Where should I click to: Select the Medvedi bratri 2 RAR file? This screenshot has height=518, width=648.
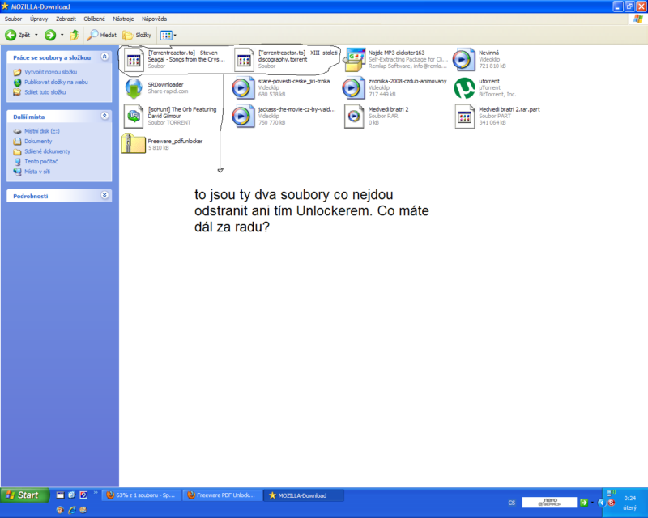click(x=354, y=116)
